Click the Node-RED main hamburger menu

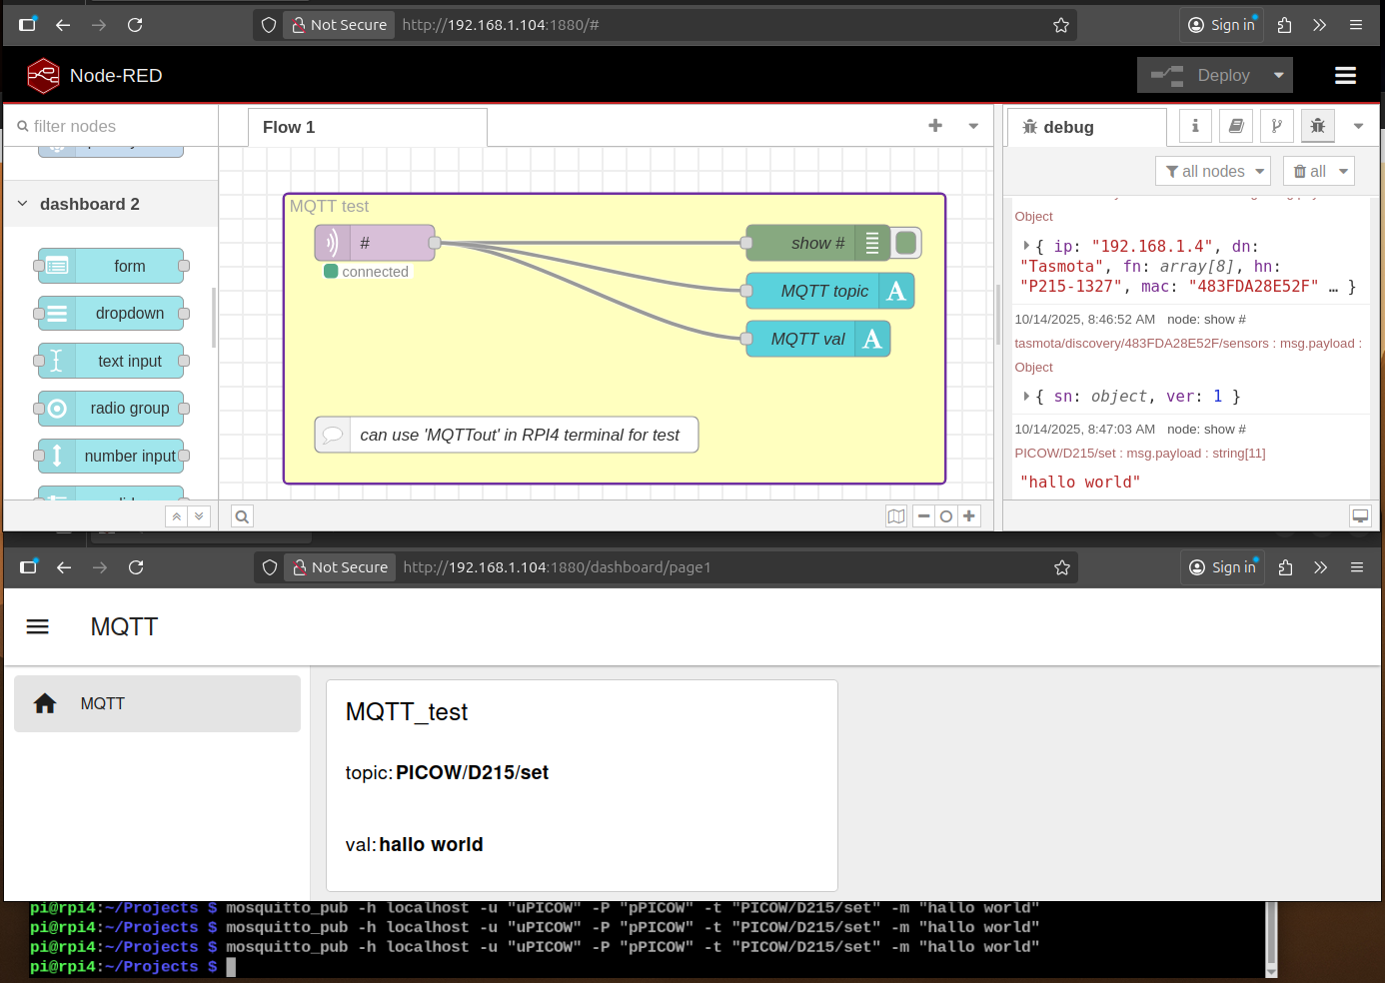(1345, 75)
